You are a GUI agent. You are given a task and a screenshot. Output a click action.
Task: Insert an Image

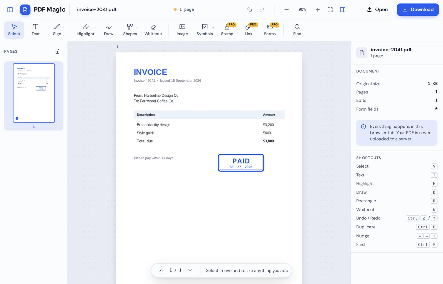point(182,30)
